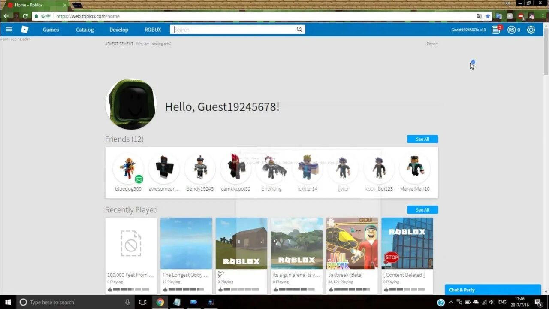Viewport: 549px width, 309px height.
Task: Click the red blocker extension icon
Action: click(x=521, y=16)
